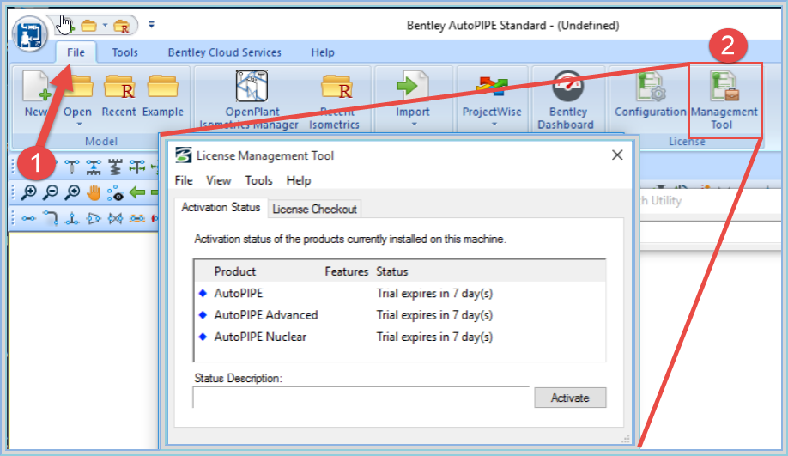This screenshot has width=788, height=456.
Task: Select the bend/elbow tool icon
Action: coord(51,218)
